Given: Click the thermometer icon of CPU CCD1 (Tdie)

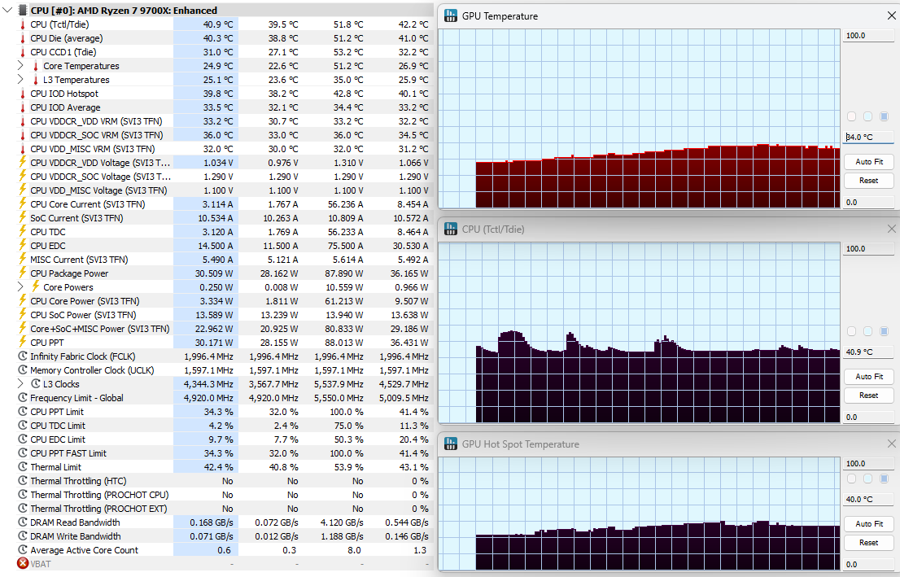Looking at the screenshot, I should click(x=23, y=51).
